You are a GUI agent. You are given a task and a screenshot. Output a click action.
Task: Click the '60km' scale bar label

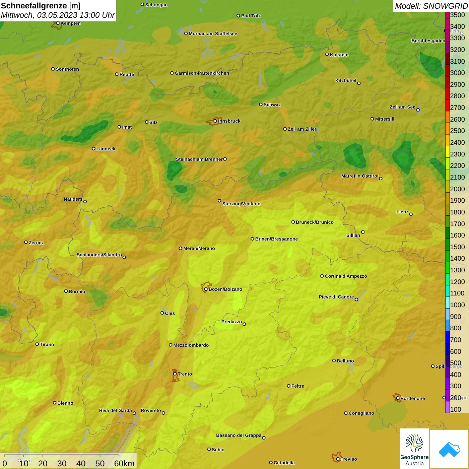124,463
